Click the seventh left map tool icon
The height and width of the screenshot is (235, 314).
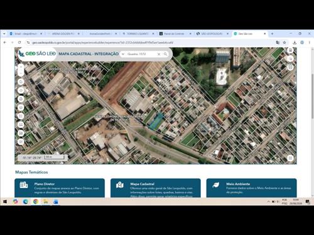click(21, 116)
